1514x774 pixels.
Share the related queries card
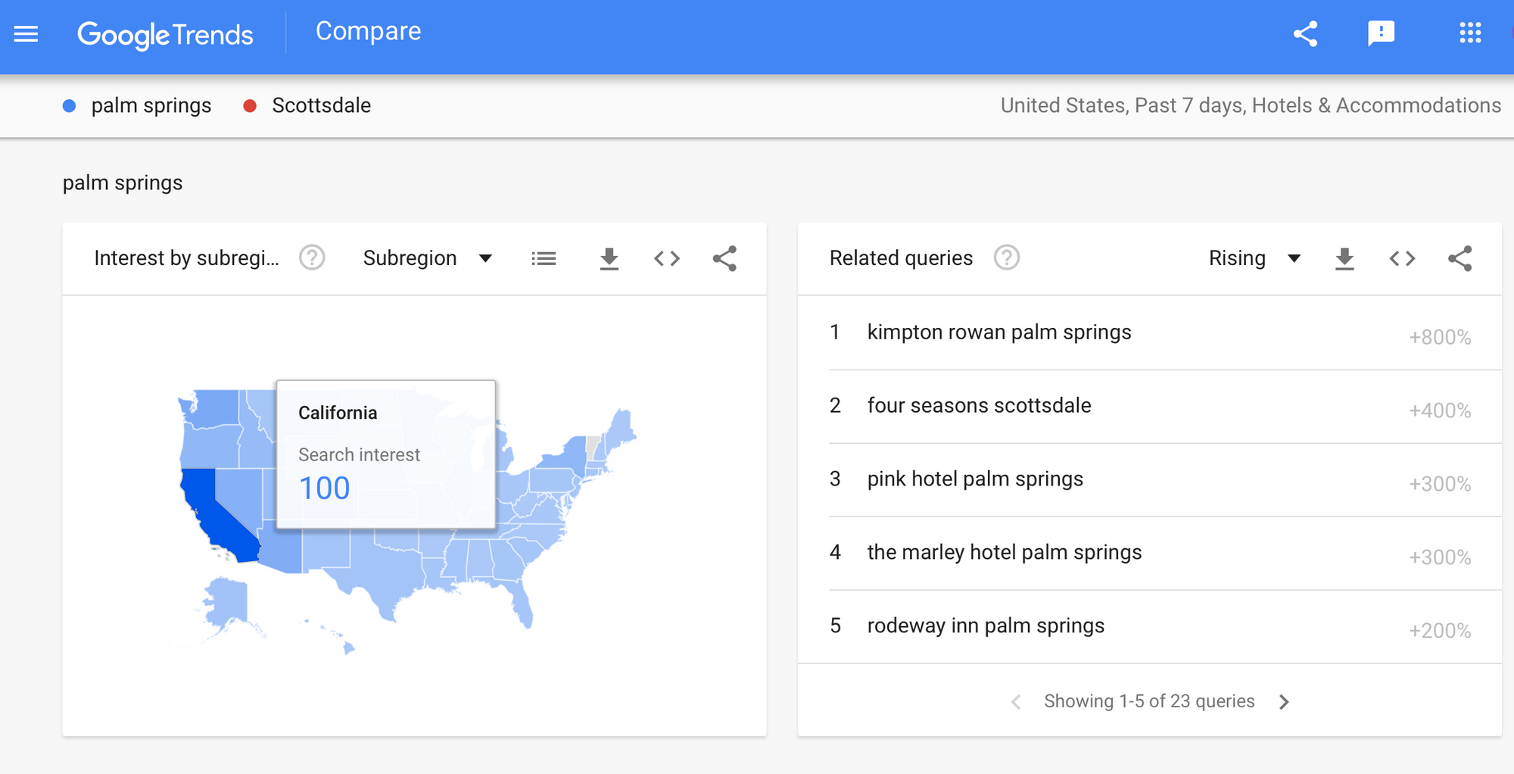tap(1459, 259)
